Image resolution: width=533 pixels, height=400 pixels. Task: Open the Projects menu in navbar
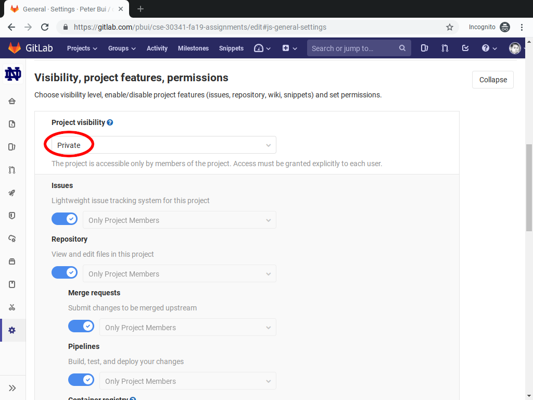(x=82, y=48)
